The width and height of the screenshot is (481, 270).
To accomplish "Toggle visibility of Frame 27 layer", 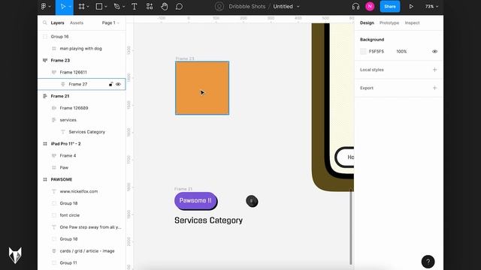I will (118, 84).
